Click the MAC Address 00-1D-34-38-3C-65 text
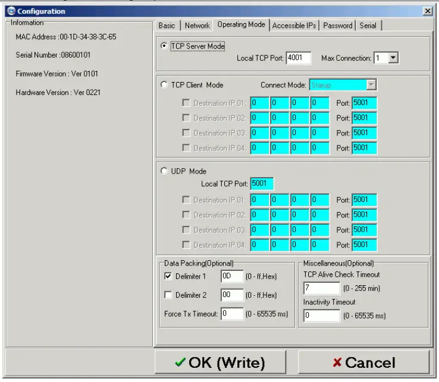439x382 pixels. pyautogui.click(x=66, y=37)
